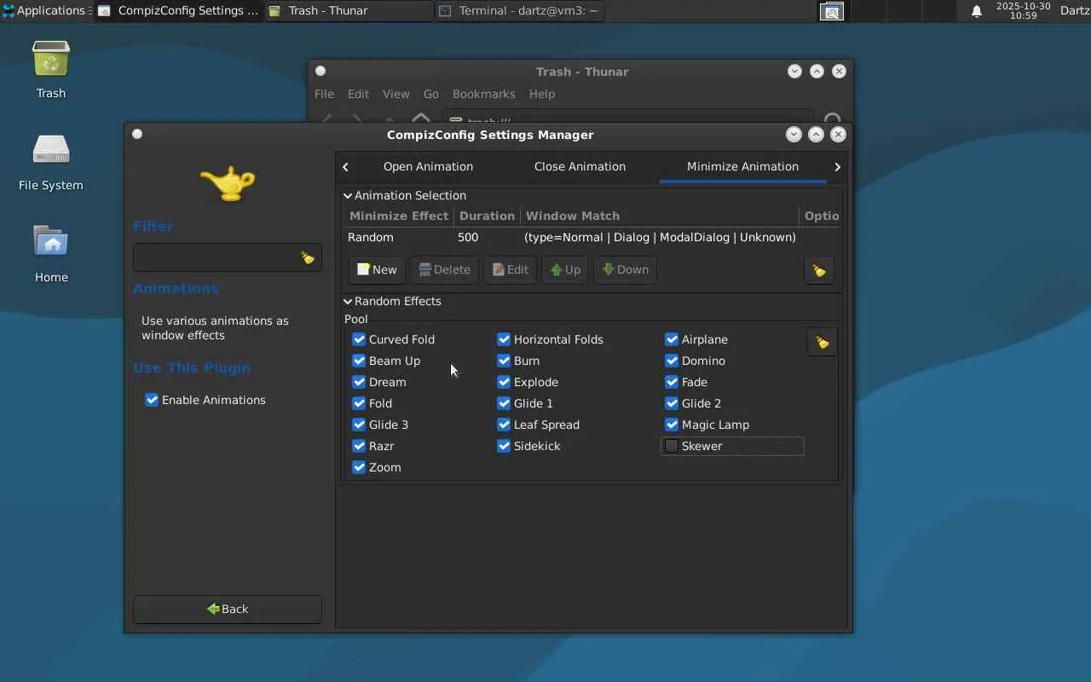The height and width of the screenshot is (682, 1091).
Task: Toggle the Zoom effect checkbox
Action: [x=359, y=467]
